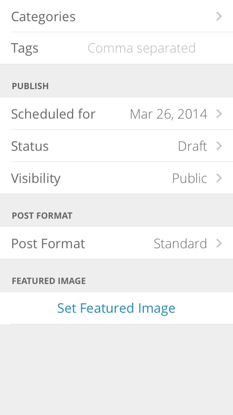This screenshot has width=233, height=415.
Task: Tap the arrow next to Public
Action: [219, 178]
